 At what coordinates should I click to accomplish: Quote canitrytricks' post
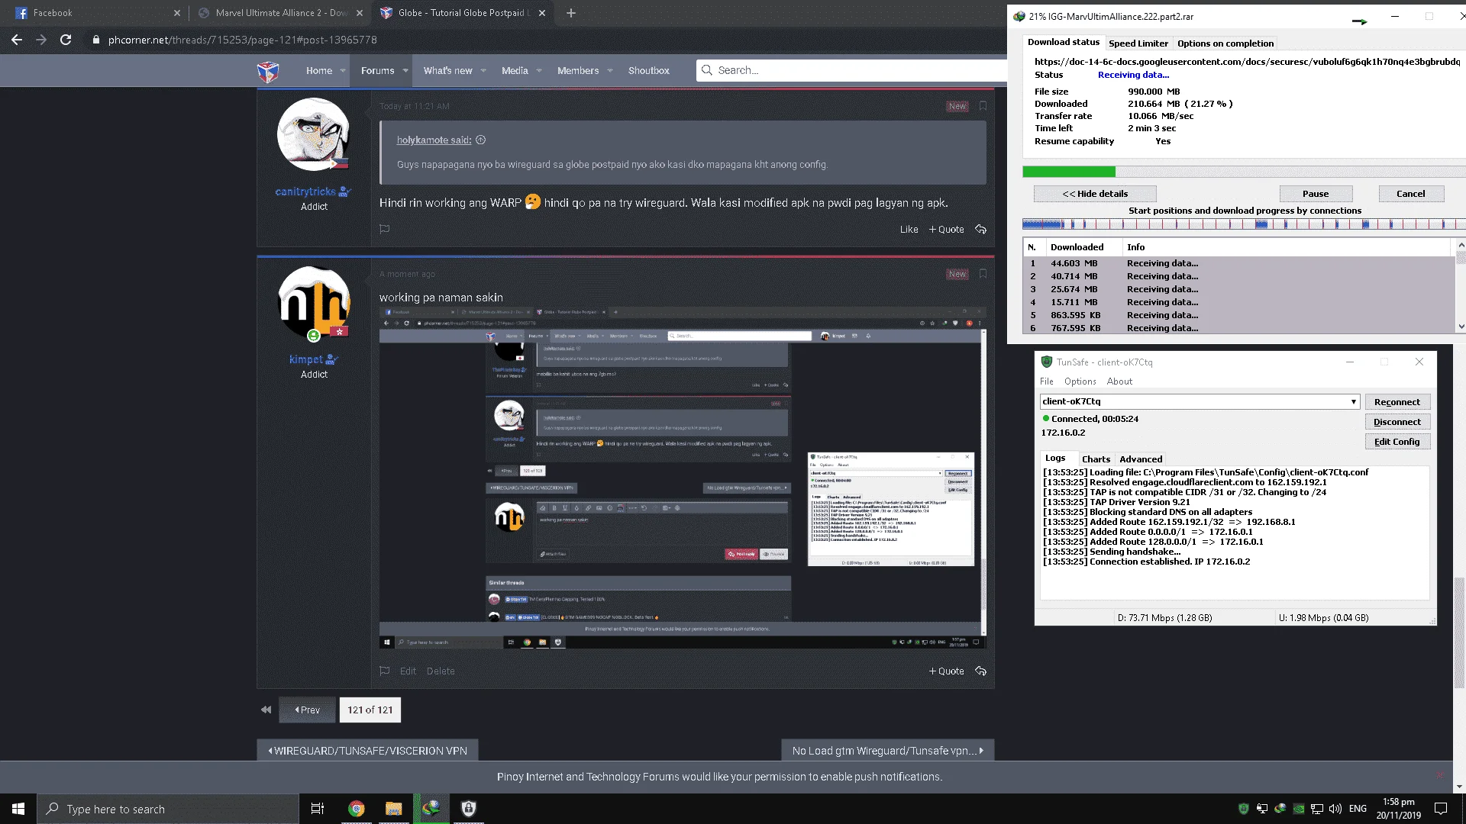(x=946, y=229)
